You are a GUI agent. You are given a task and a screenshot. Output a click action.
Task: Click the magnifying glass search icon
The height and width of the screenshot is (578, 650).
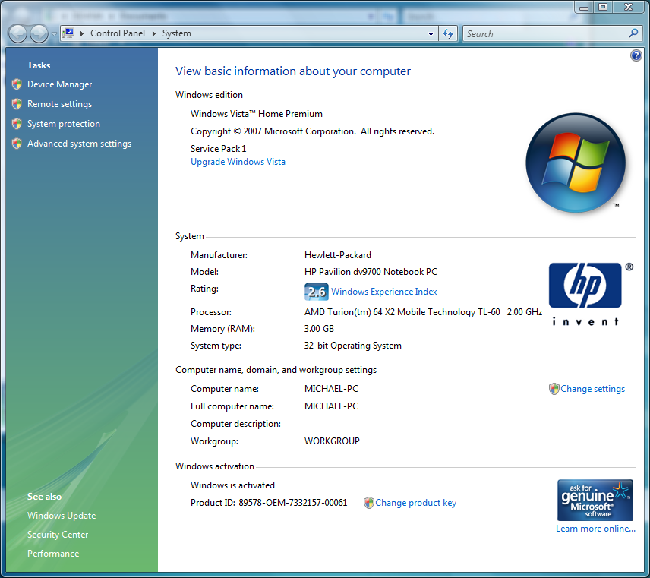633,33
